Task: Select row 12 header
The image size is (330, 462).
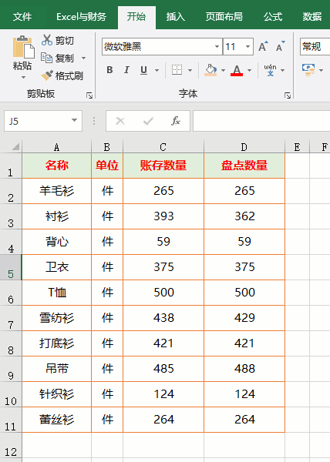Action: tap(11, 446)
